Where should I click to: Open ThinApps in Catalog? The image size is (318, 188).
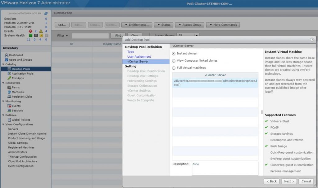[x=18, y=78]
